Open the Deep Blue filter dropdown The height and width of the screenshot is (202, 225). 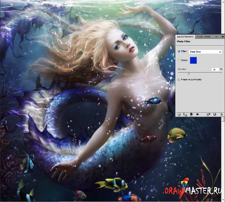click(205, 52)
